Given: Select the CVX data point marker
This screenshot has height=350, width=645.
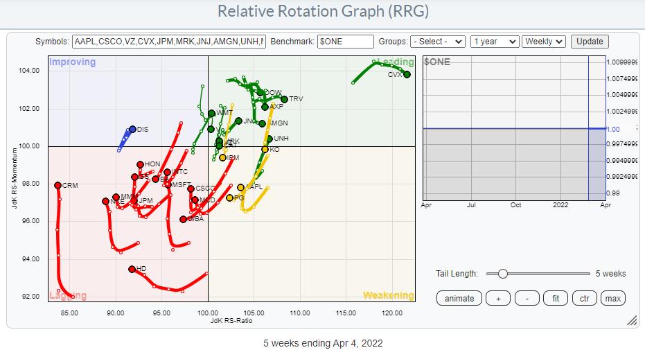Looking at the screenshot, I should tap(407, 74).
